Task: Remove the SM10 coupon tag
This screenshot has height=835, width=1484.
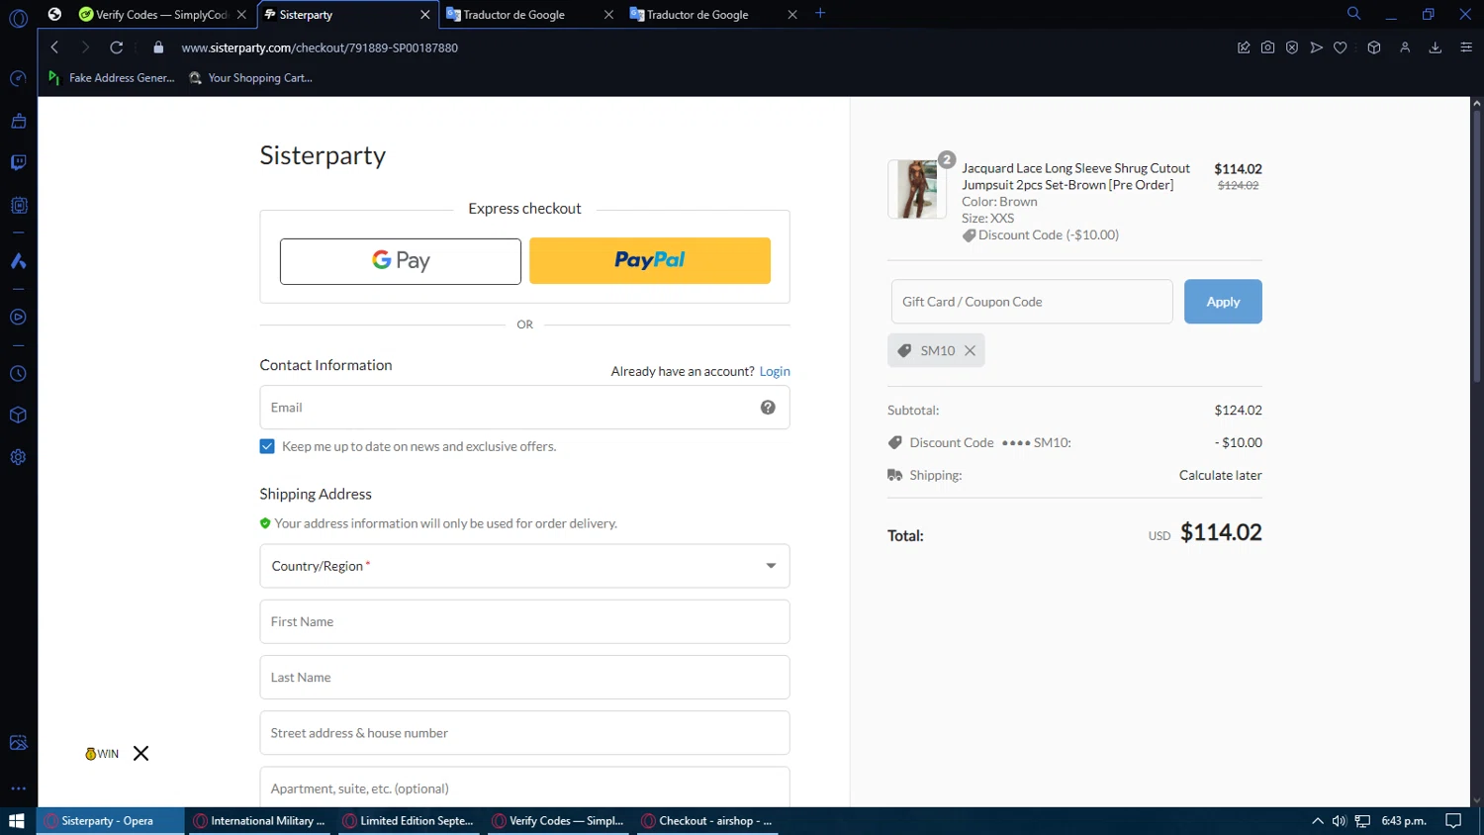Action: pyautogui.click(x=970, y=350)
